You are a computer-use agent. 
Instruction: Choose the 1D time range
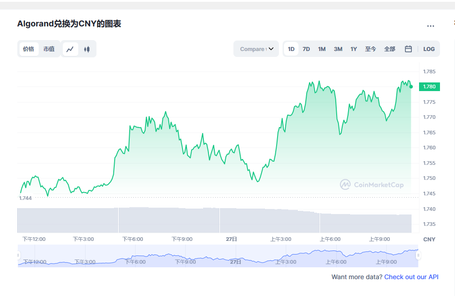click(291, 49)
